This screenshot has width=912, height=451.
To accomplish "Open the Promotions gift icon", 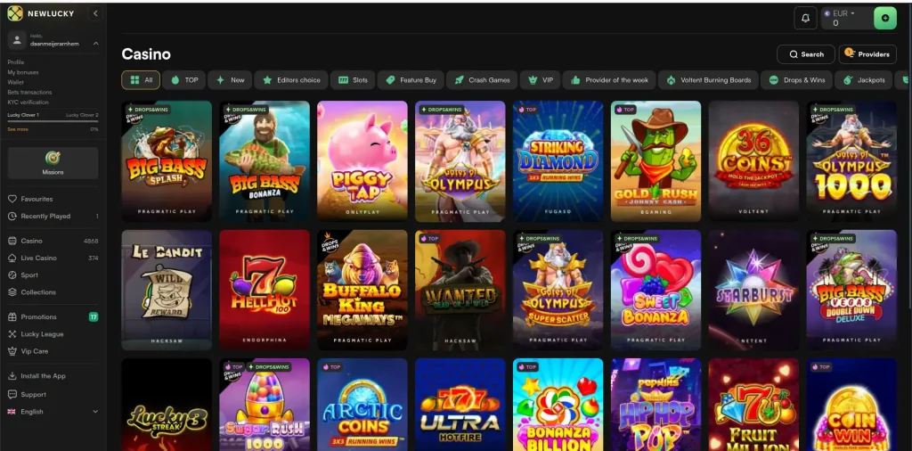I will coord(12,317).
